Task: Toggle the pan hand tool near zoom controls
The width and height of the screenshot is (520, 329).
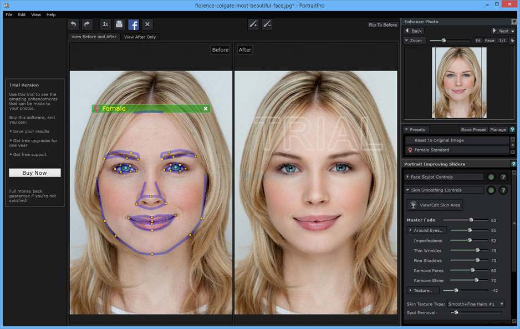Action: (513, 40)
